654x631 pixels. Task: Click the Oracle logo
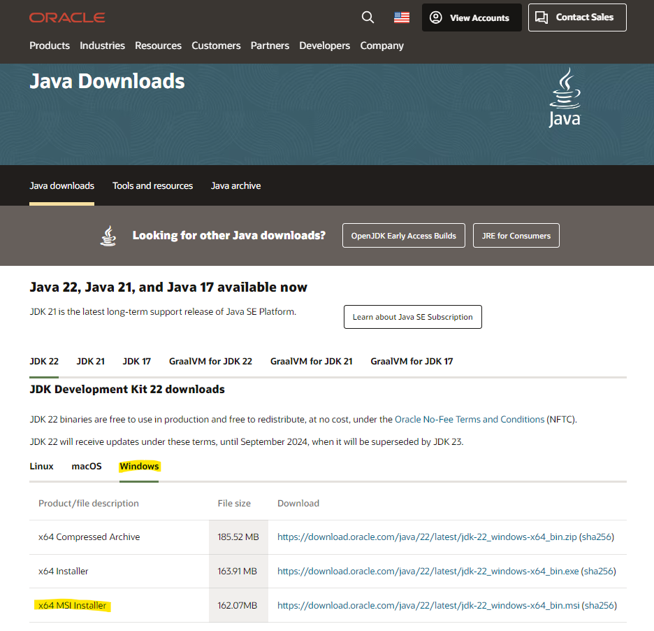[67, 17]
